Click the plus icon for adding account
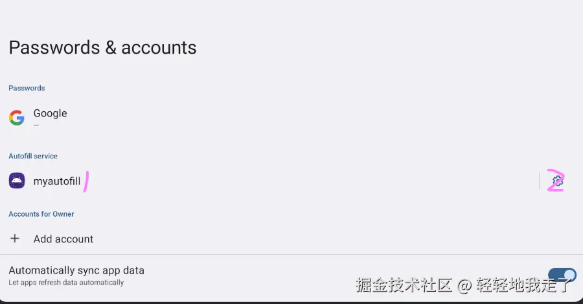Image resolution: width=583 pixels, height=304 pixels. [x=15, y=238]
